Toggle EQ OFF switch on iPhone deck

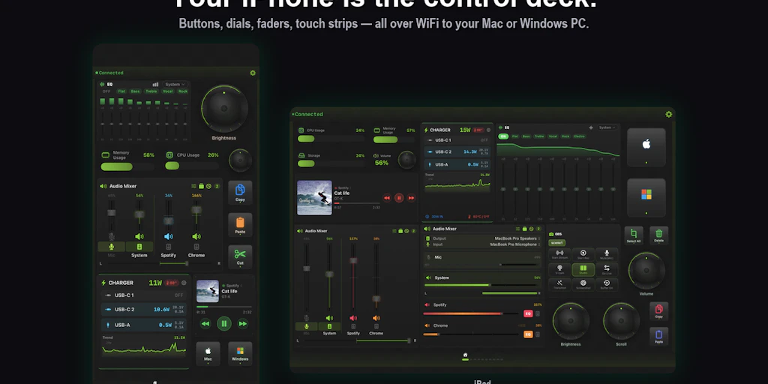(x=106, y=91)
